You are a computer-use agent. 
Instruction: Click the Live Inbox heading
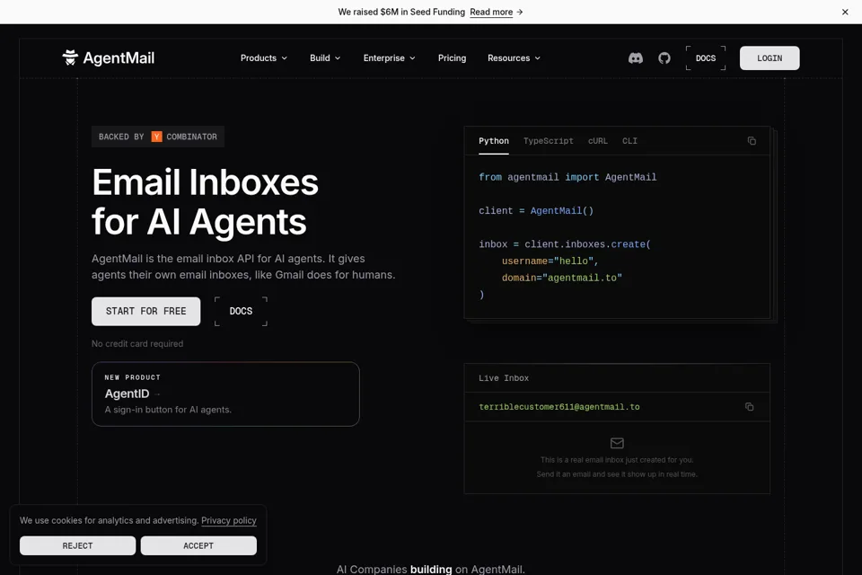coord(504,378)
